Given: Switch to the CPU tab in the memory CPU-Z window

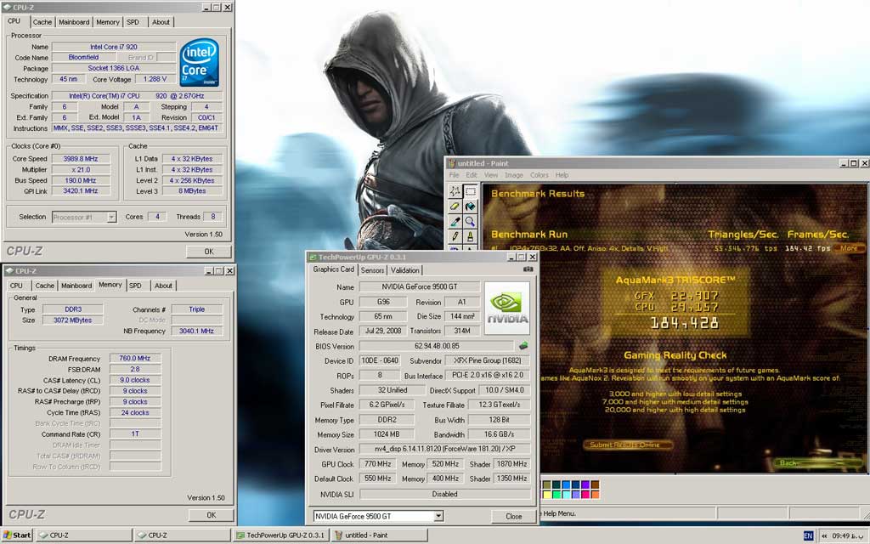Looking at the screenshot, I should tap(17, 286).
